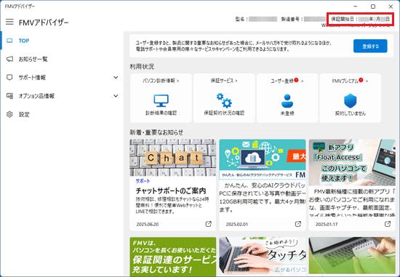Image resolution: width=400 pixels, height=277 pixels.
Task: Open external link icon on 2025.06.20 card
Action: click(209, 224)
